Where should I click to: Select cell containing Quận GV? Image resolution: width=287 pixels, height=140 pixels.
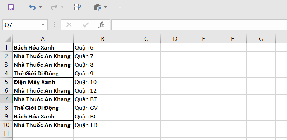click(x=103, y=108)
